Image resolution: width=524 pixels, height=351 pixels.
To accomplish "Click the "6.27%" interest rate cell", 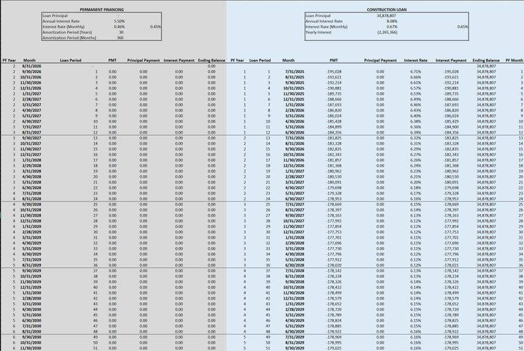I will pos(416,155).
